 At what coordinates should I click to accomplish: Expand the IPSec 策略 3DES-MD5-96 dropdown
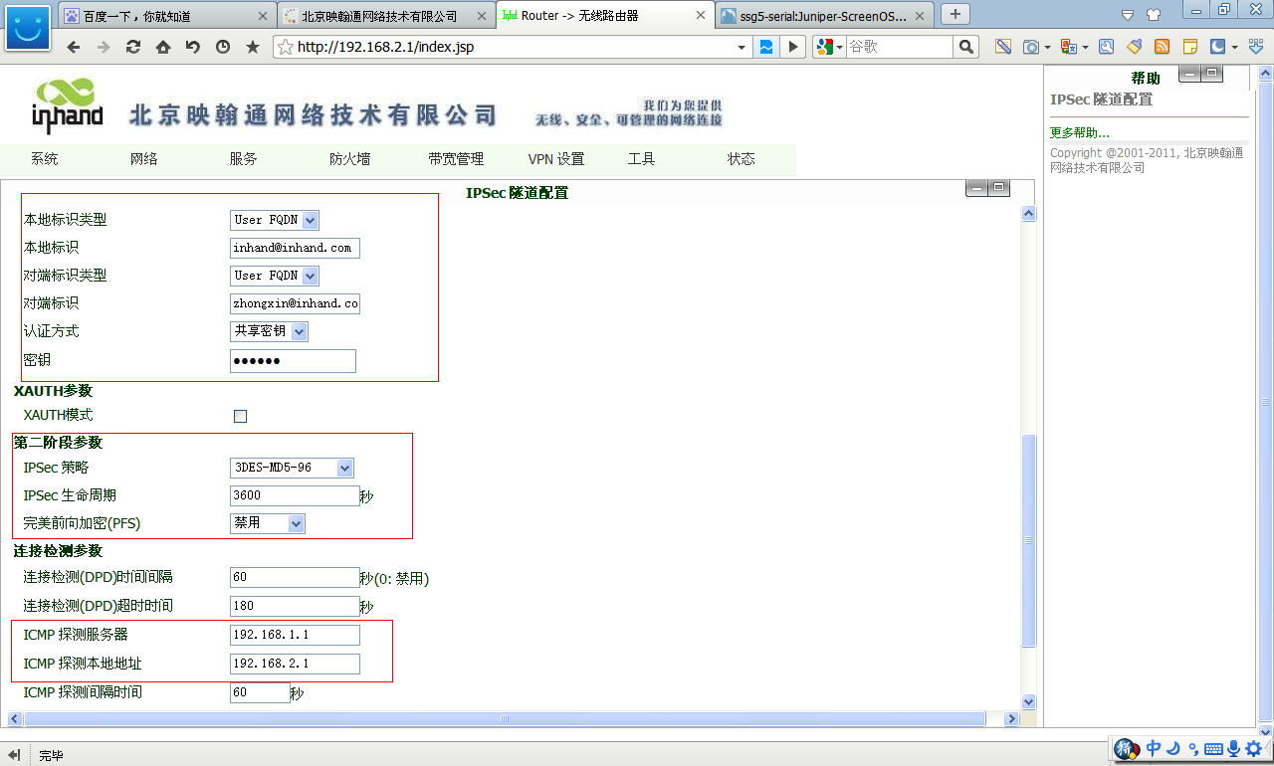(x=344, y=468)
